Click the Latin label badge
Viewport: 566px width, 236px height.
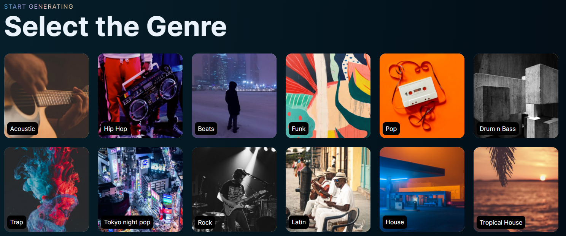pyautogui.click(x=299, y=222)
